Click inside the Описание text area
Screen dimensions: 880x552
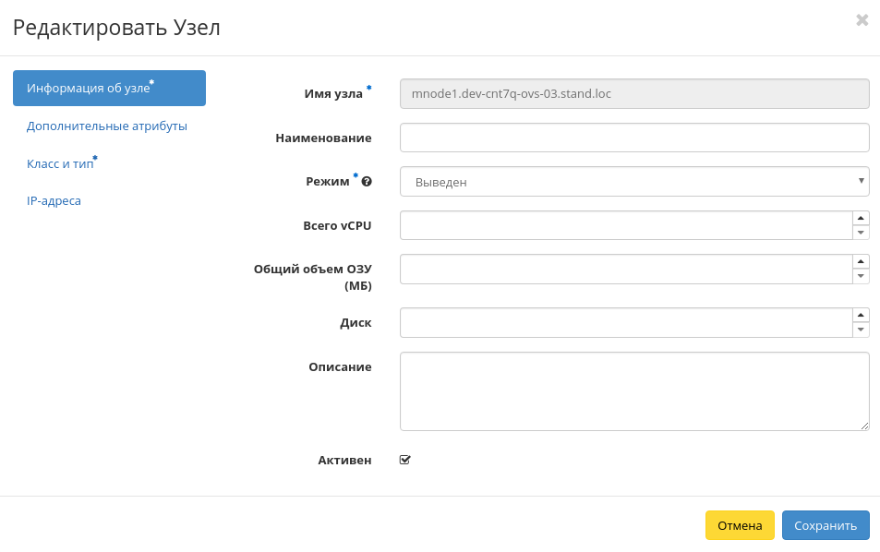coord(633,390)
